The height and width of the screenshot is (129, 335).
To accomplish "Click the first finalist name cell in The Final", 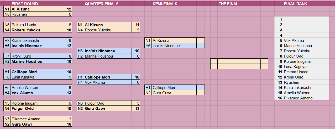I will 239,61.
